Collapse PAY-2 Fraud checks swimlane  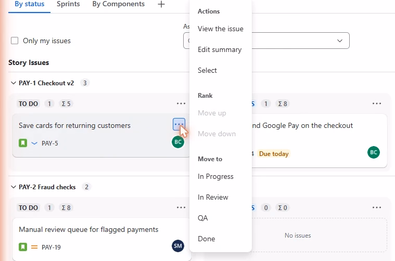tap(14, 187)
